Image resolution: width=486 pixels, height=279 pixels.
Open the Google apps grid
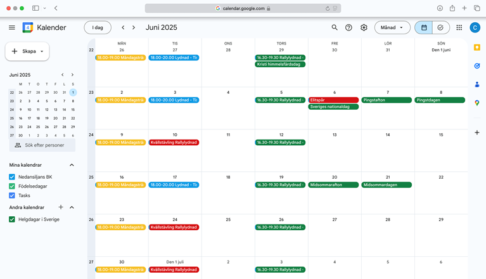459,28
